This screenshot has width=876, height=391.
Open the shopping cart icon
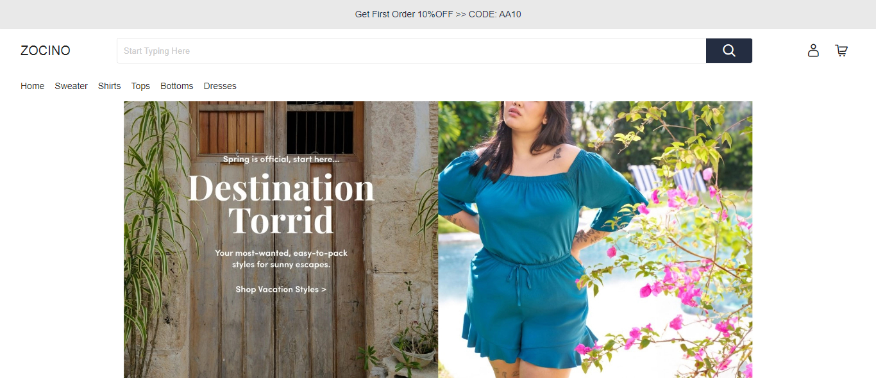click(x=841, y=51)
